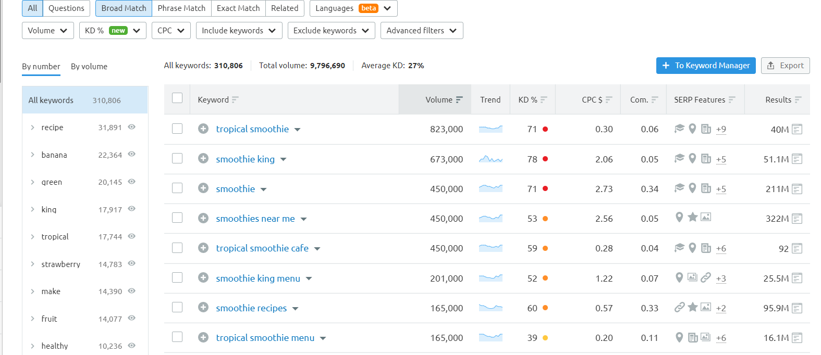Image resolution: width=821 pixels, height=355 pixels.
Task: Add tropical smoothie keyword via plus icon
Action: [x=203, y=129]
